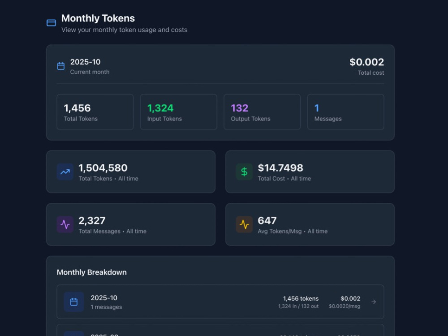Click '1,324 in / 132 out' text
The height and width of the screenshot is (336, 448).
[298, 306]
